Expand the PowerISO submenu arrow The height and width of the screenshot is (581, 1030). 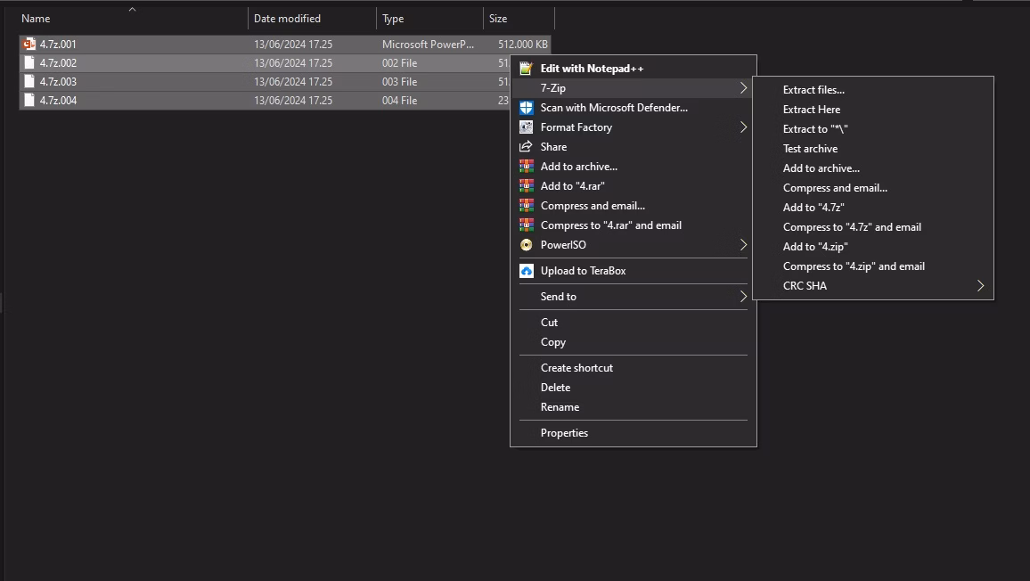pos(743,245)
